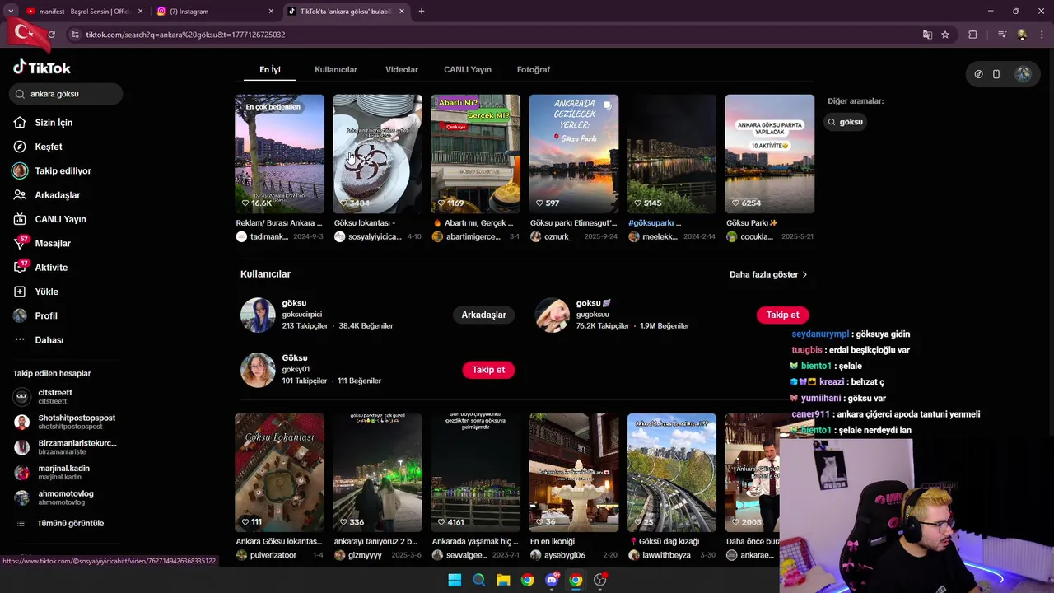
Task: Open Birzamanlaristekurc account
Action: (x=66, y=447)
